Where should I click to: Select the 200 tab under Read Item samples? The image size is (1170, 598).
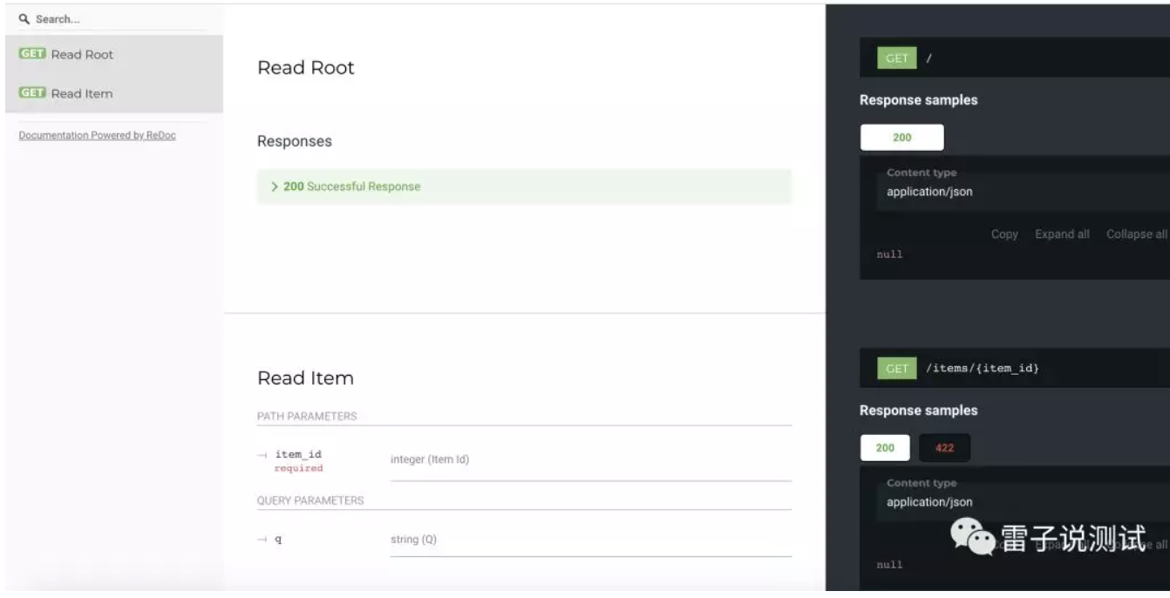(885, 448)
